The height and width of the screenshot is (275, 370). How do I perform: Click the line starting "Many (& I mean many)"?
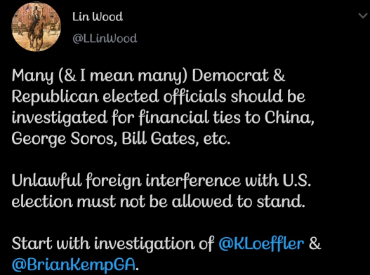(148, 76)
